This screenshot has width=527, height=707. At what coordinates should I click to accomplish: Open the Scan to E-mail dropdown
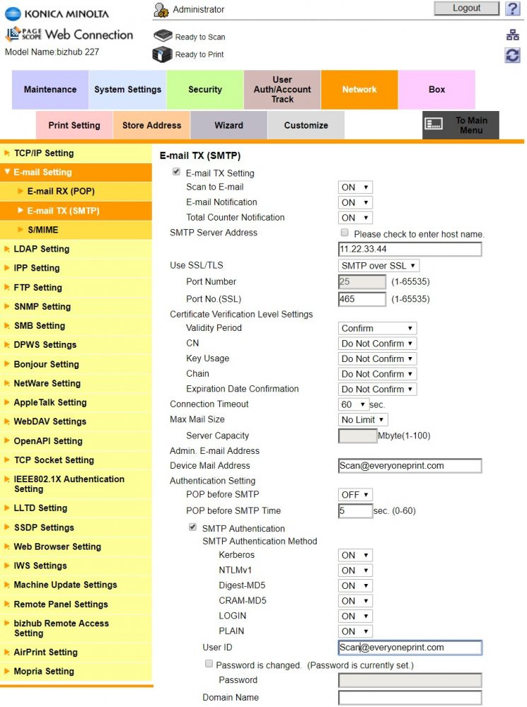click(x=355, y=187)
